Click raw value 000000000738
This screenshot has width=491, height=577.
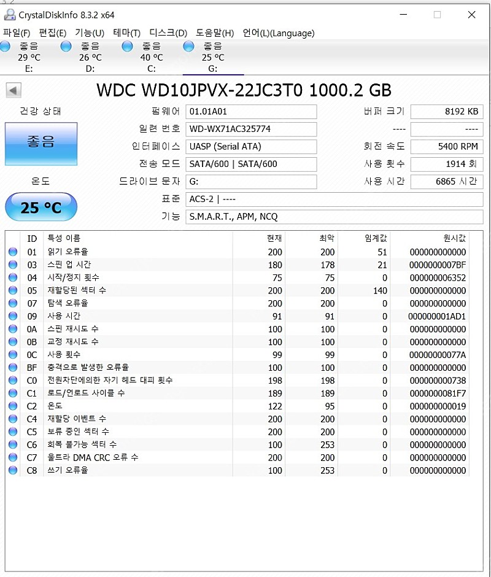point(438,381)
